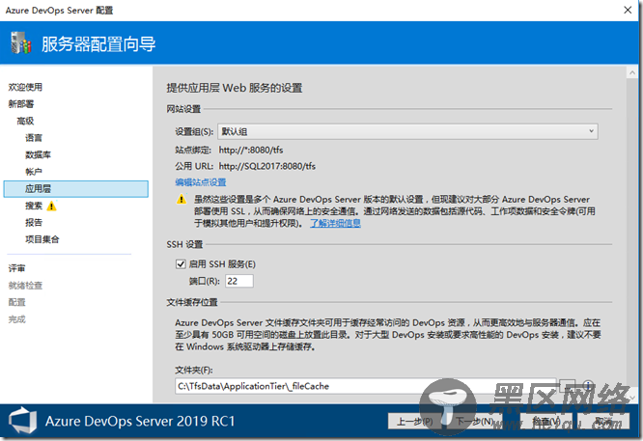Click the 公用 URL value http://SQL2017:8080/tfs
The image size is (643, 441).
coord(267,166)
